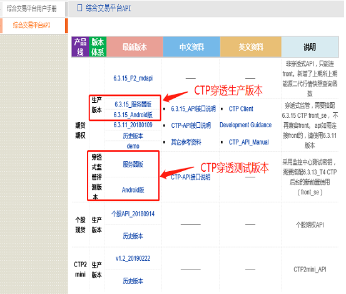346x294 pixels.
Task: Open the 6.3.15_Android版 link
Action: coord(133,115)
